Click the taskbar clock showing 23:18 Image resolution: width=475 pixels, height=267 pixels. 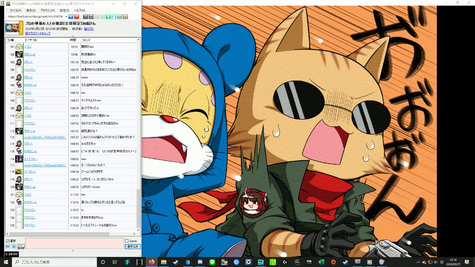453,262
